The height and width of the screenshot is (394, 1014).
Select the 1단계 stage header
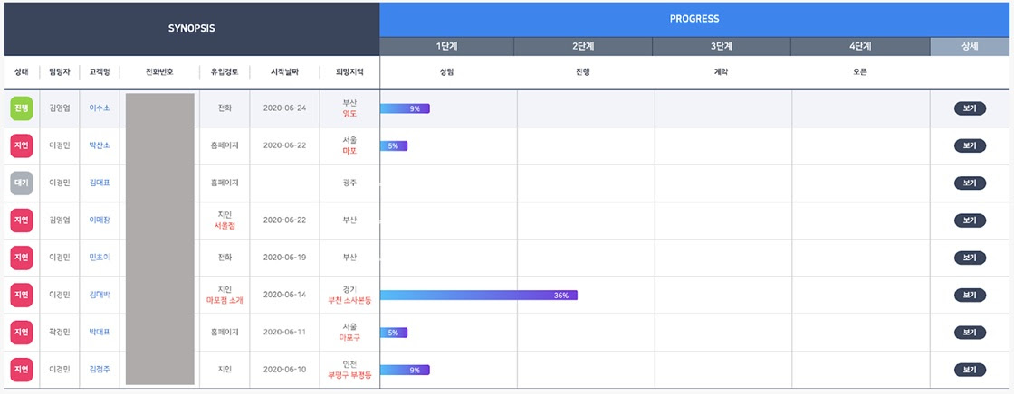tap(446, 47)
